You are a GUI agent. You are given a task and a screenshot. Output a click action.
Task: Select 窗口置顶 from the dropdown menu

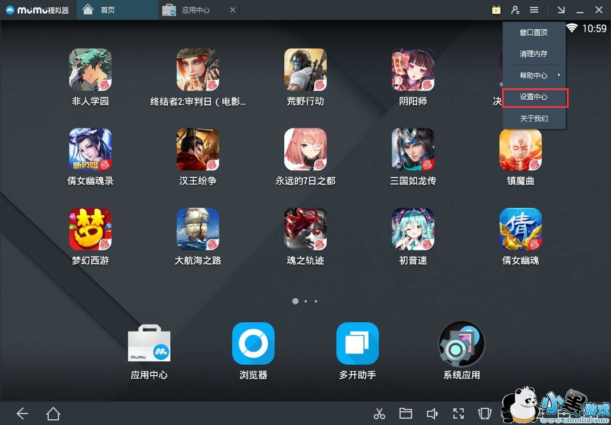click(x=534, y=32)
